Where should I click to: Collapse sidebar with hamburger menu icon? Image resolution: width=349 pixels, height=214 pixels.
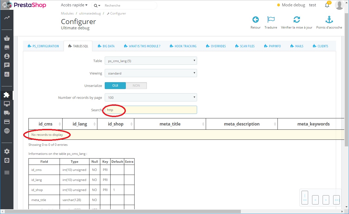[7, 173]
